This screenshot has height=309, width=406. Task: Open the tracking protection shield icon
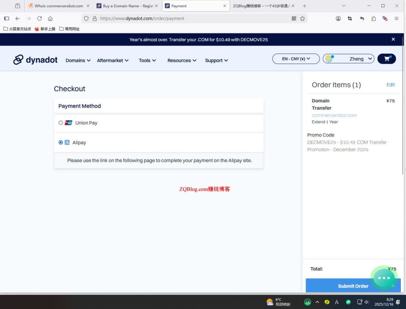pyautogui.click(x=86, y=18)
